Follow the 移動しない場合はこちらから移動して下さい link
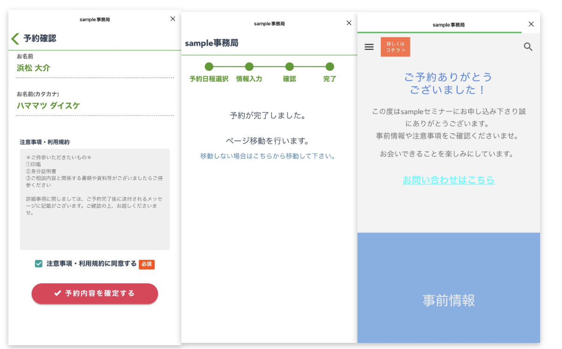562x349 pixels. [267, 156]
